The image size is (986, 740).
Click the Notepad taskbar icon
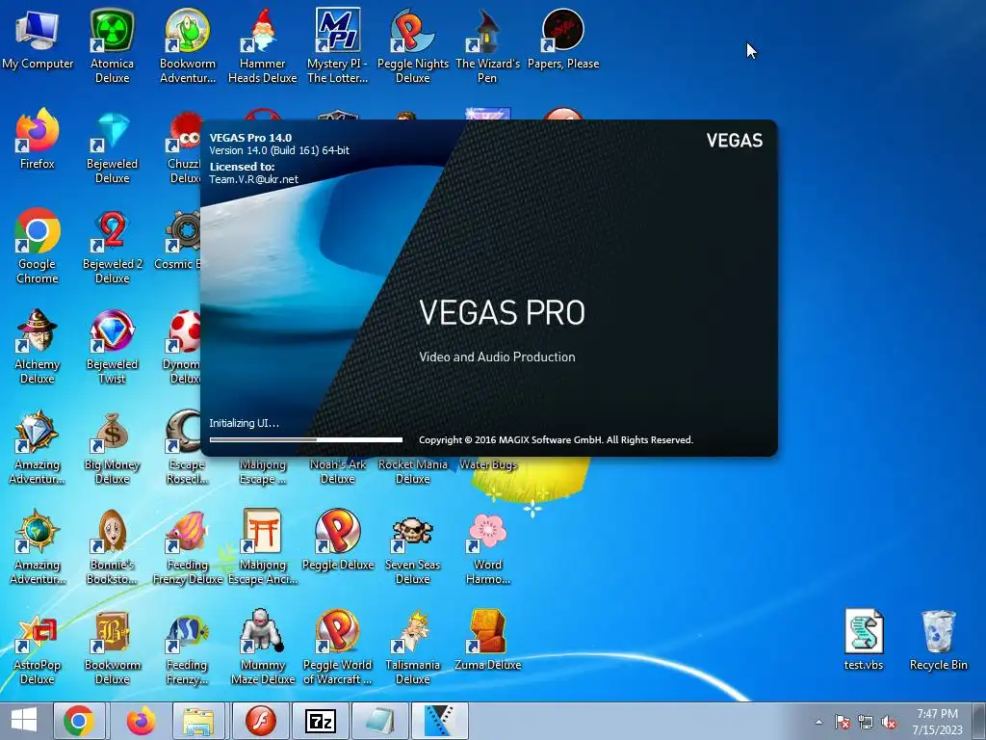[x=380, y=721]
